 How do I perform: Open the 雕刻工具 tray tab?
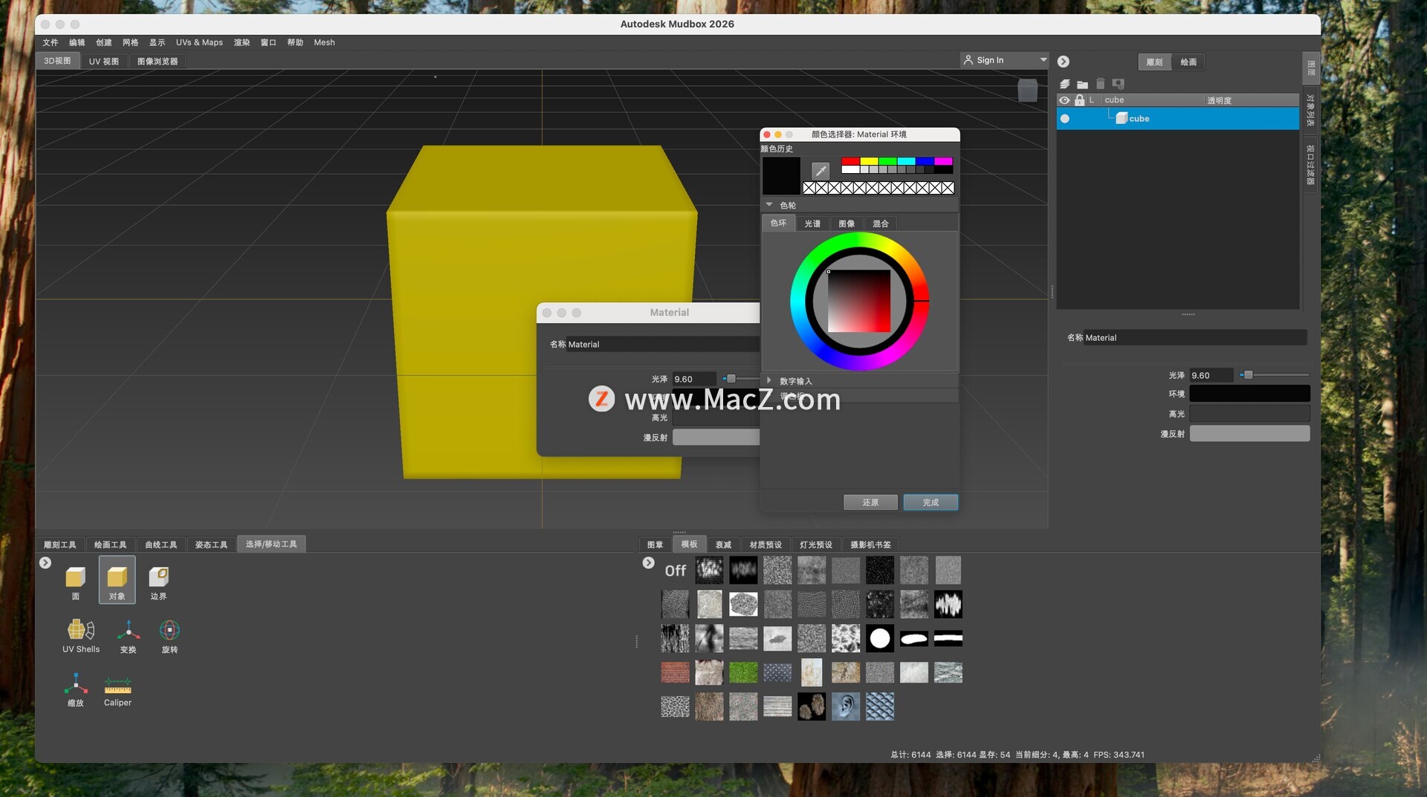(x=60, y=544)
